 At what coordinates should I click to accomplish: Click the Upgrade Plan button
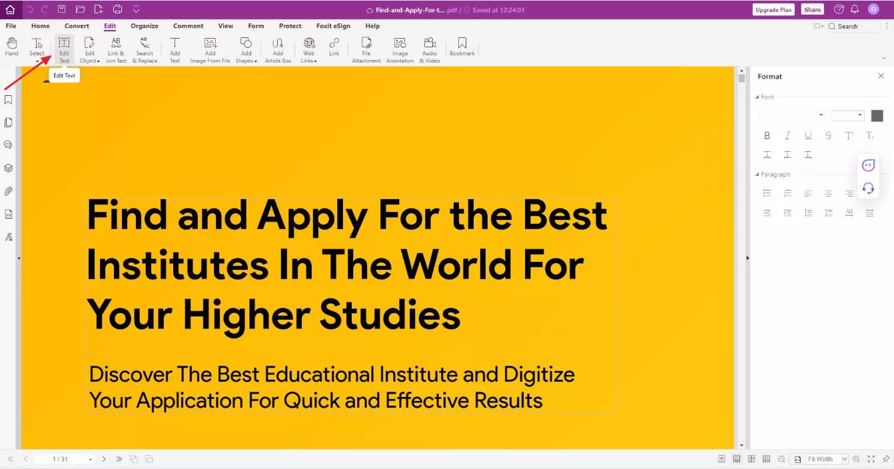pyautogui.click(x=773, y=10)
